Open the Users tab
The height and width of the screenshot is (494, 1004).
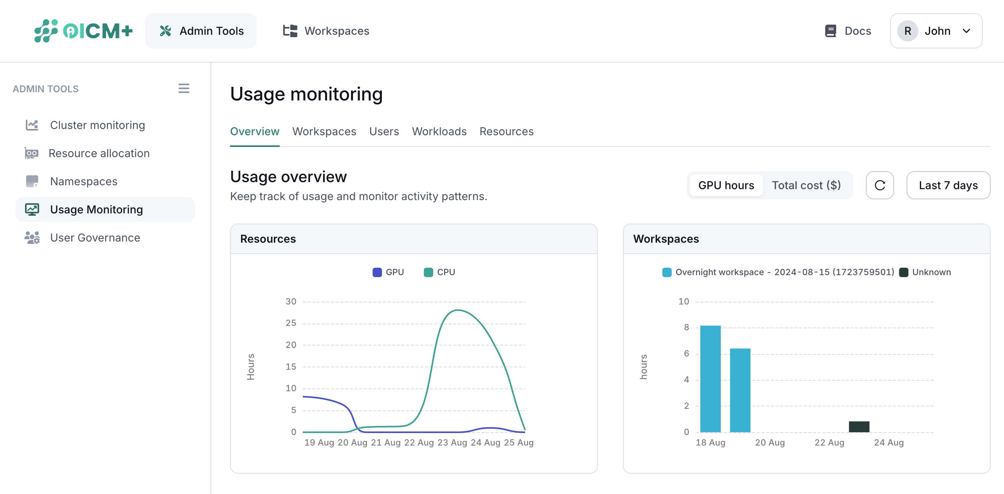click(x=384, y=131)
